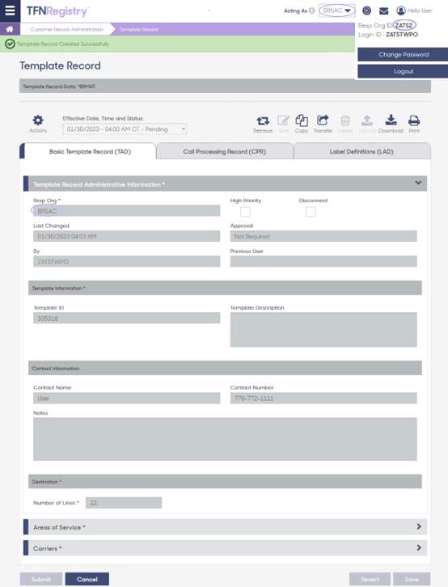Screen dimensions: 448x587
Task: Expand the Carriers section
Action: point(225,548)
